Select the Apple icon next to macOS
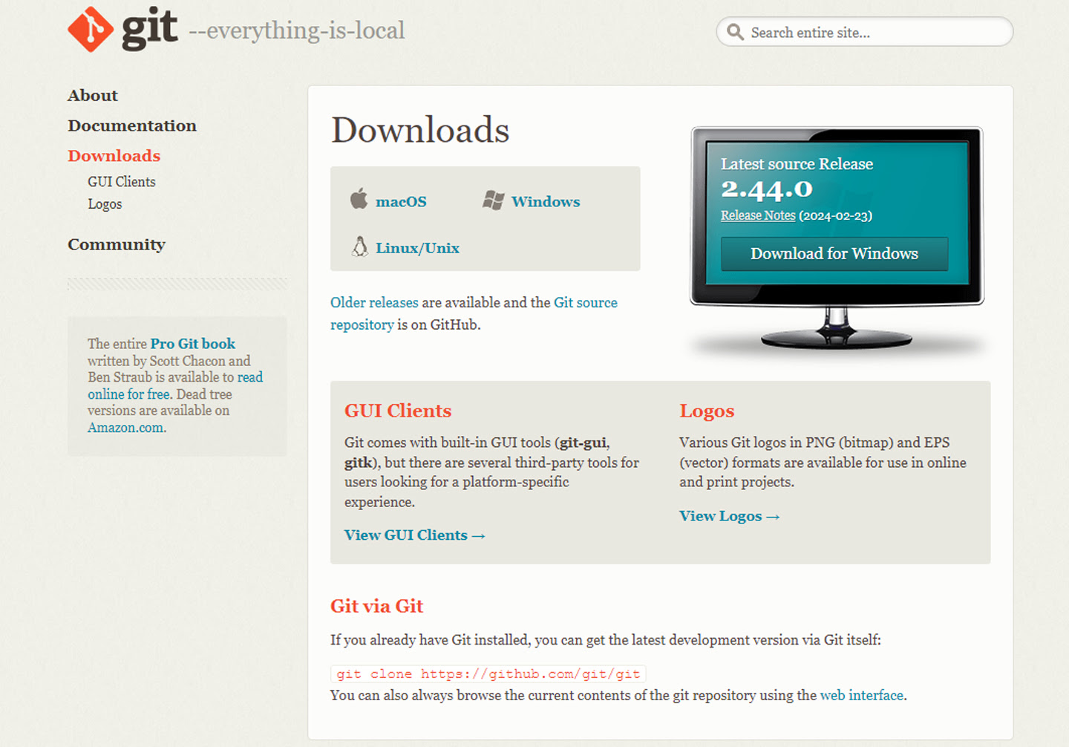 tap(359, 199)
